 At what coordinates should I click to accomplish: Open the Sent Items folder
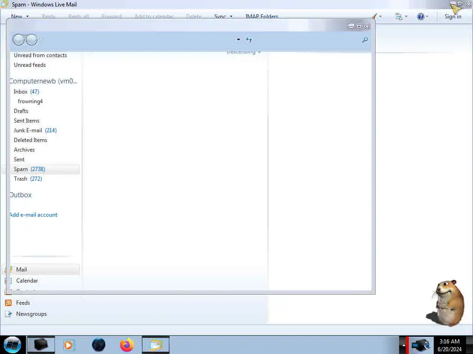coord(26,121)
